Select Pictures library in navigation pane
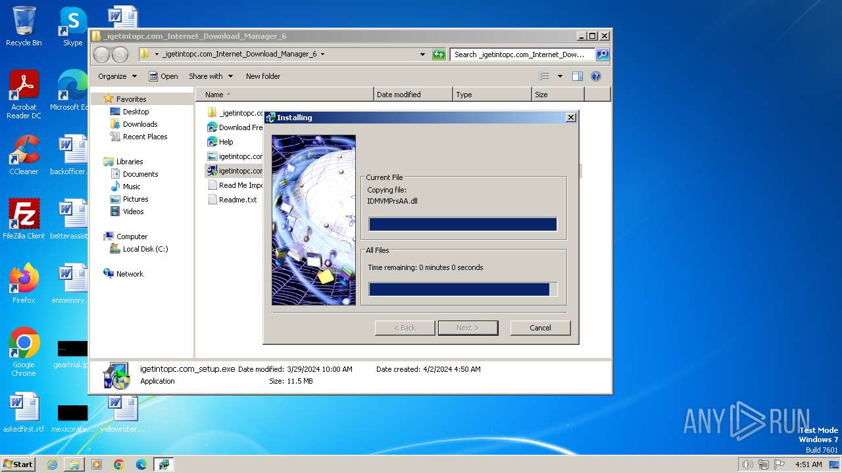This screenshot has width=842, height=473. 136,199
